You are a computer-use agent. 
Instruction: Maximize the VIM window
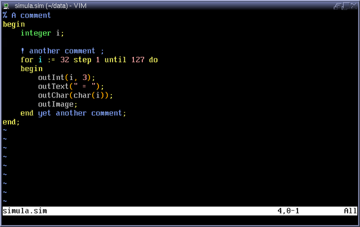point(345,6)
